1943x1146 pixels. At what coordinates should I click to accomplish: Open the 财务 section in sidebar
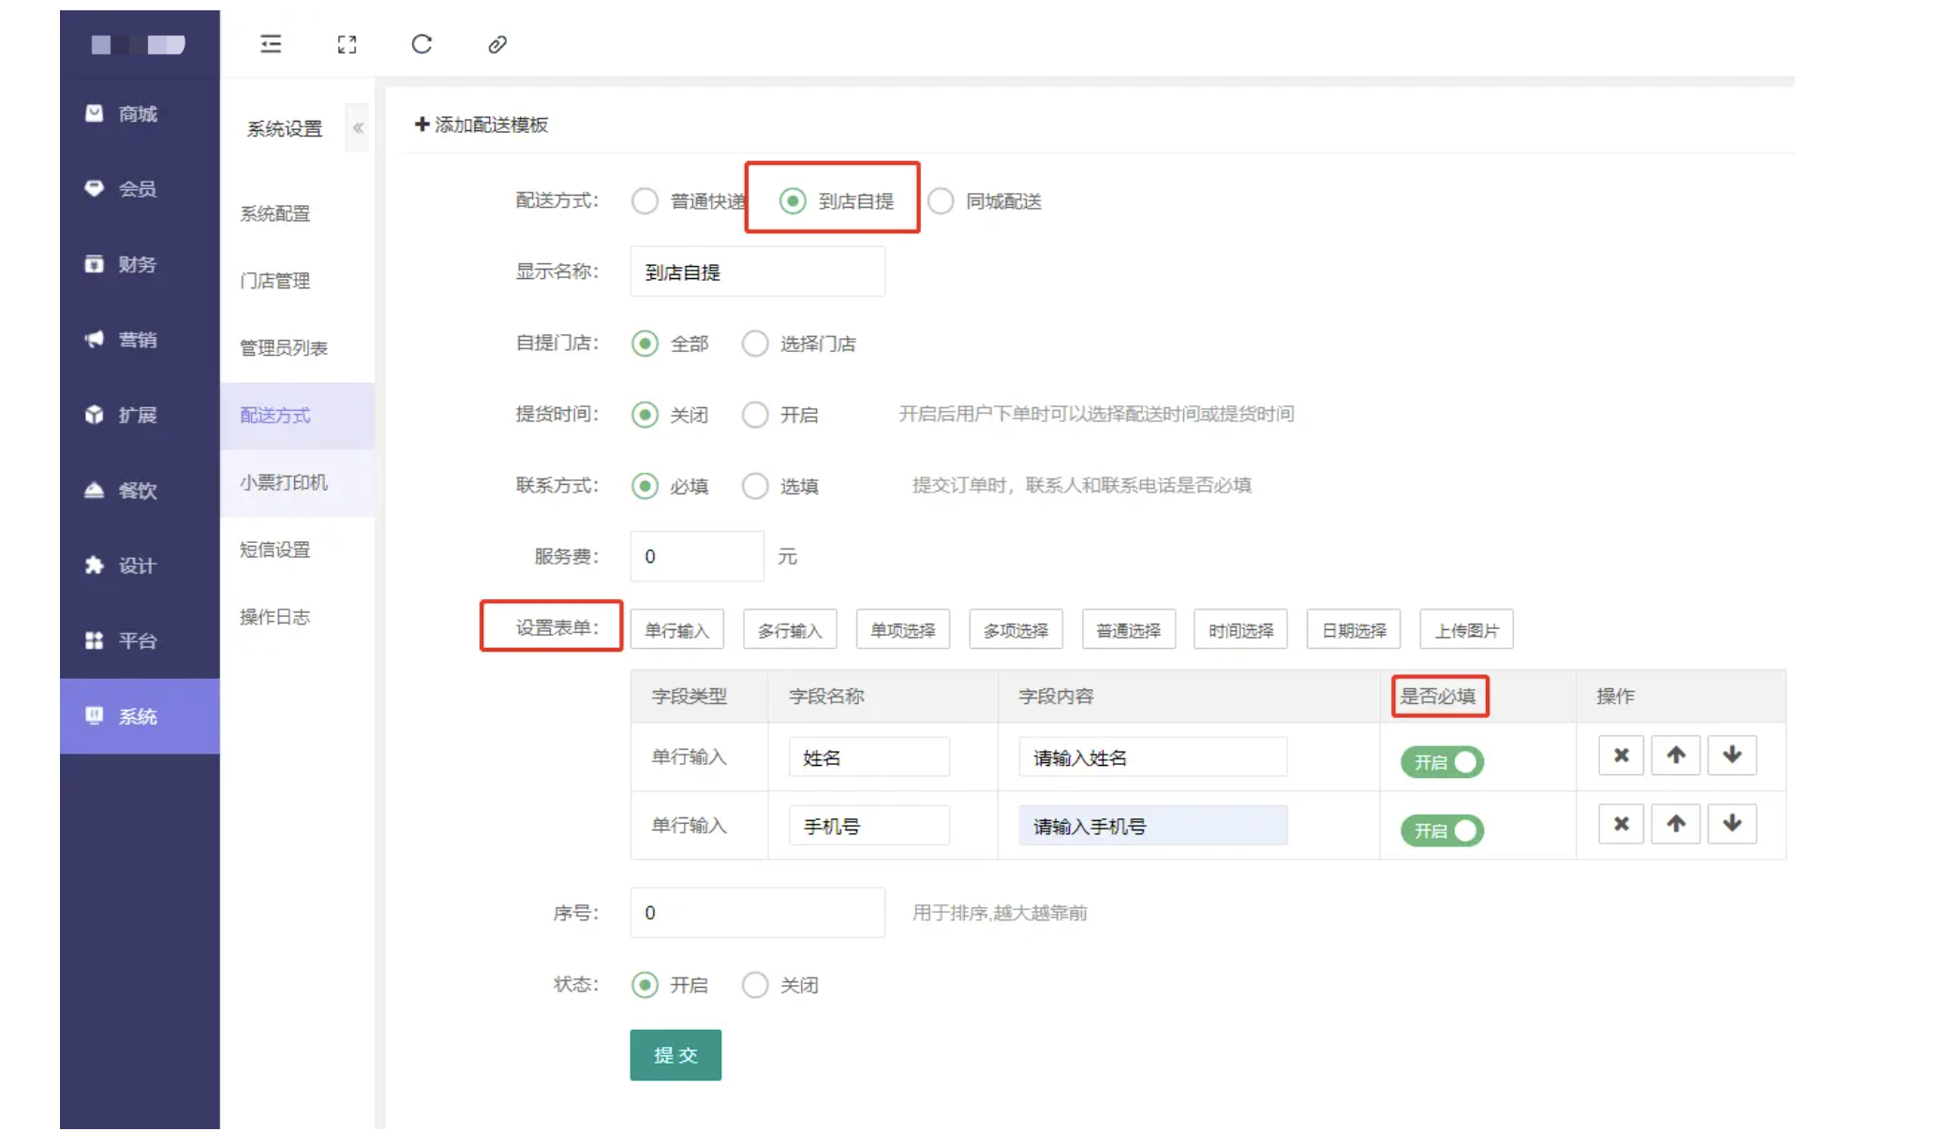point(140,264)
